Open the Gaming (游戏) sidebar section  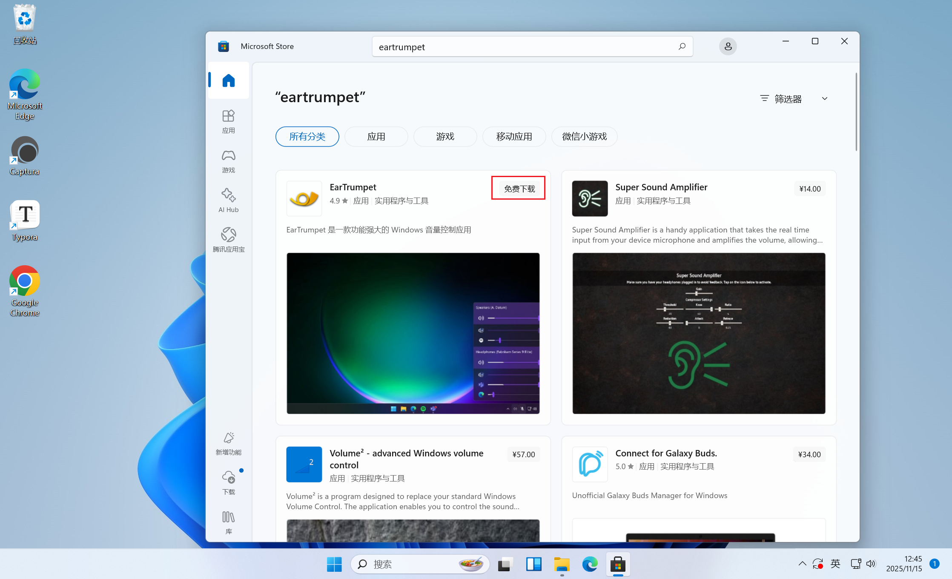click(x=228, y=161)
